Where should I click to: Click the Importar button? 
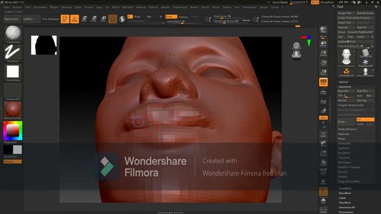coord(346,27)
